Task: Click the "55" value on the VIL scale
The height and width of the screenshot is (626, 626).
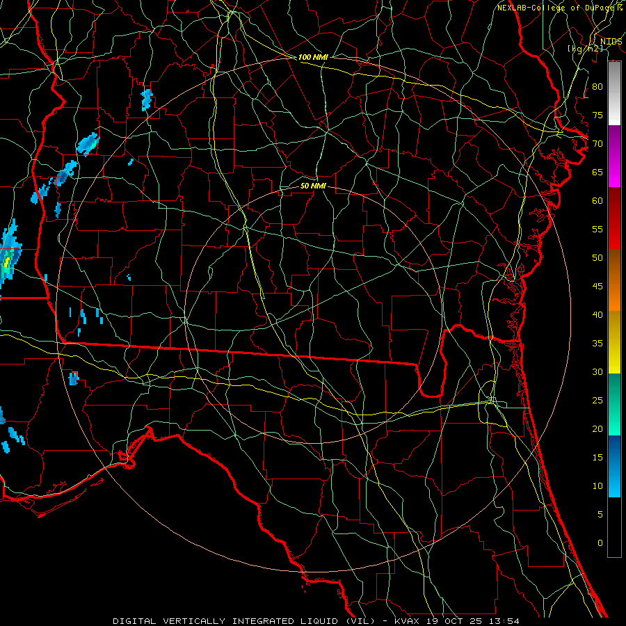Action: pos(597,229)
